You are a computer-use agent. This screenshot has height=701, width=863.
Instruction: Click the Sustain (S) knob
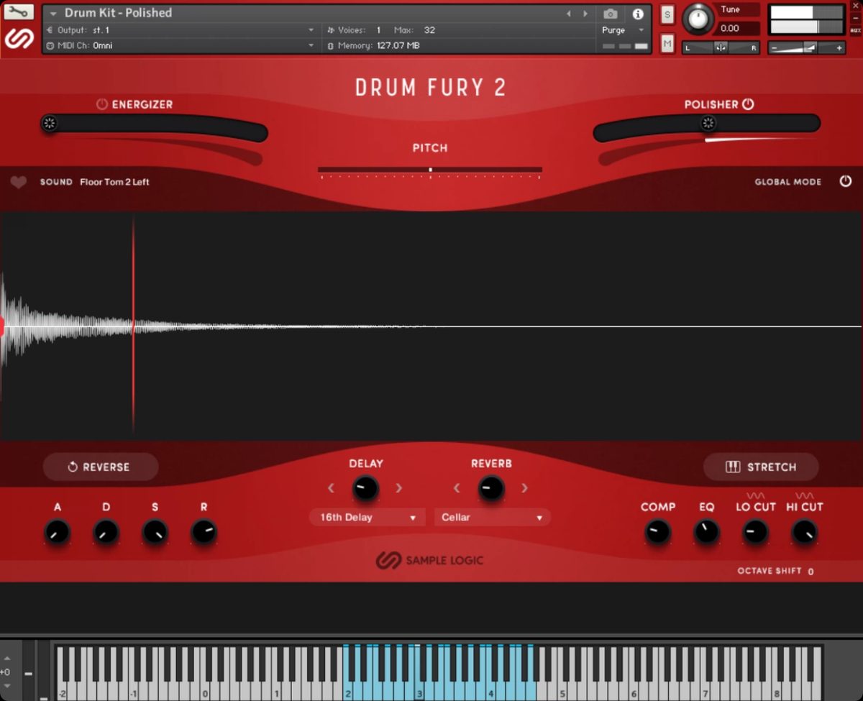155,532
